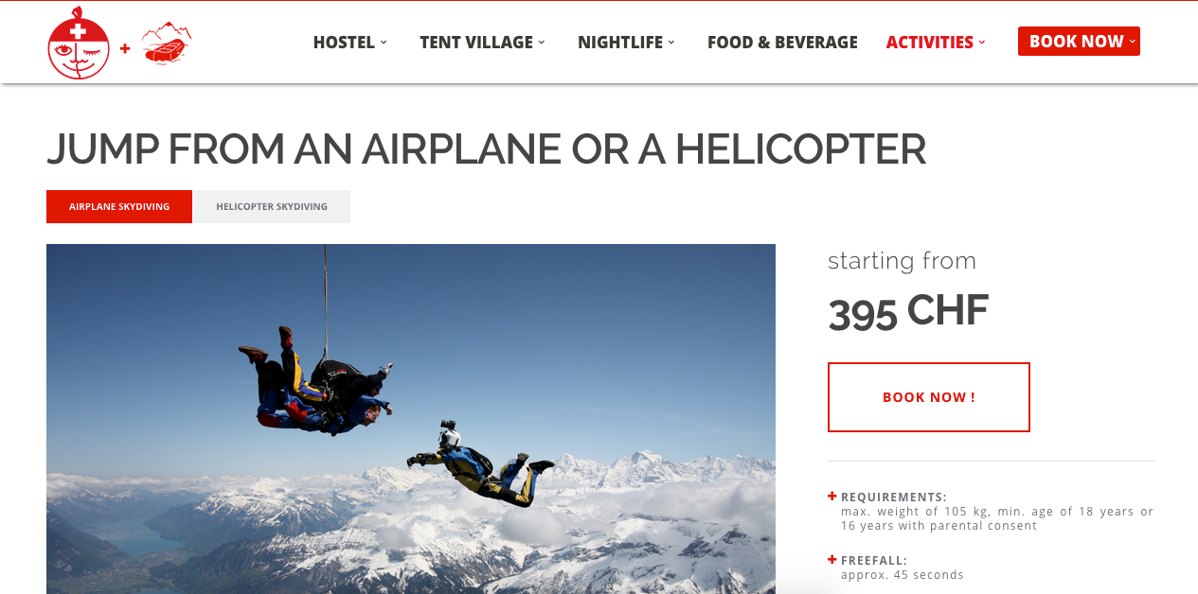The image size is (1198, 594).
Task: Expand the Activities menu chevron
Action: coord(982,42)
